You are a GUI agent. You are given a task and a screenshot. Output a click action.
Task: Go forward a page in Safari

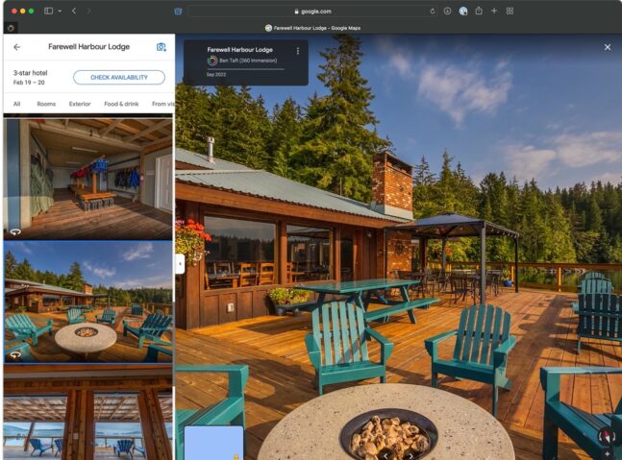tap(88, 12)
